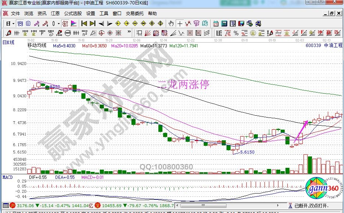The height and width of the screenshot is (213, 344).
Task: Click the yellow diamond left-arrow icon
Action: click(118, 24)
